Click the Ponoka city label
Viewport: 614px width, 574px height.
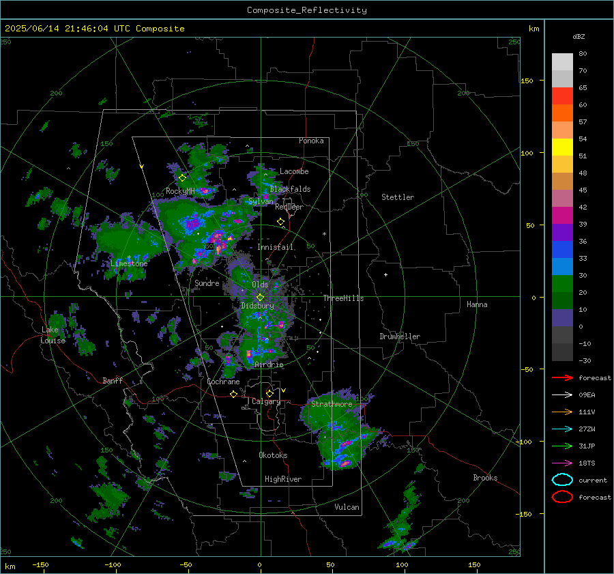pyautogui.click(x=311, y=141)
